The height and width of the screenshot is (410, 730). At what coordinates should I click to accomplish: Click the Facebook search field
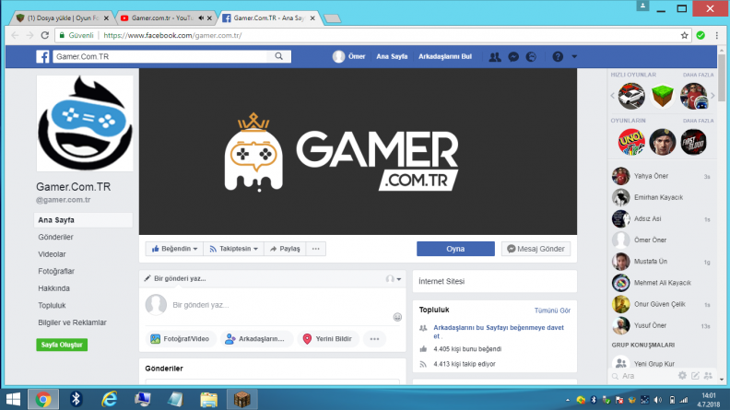[160, 56]
